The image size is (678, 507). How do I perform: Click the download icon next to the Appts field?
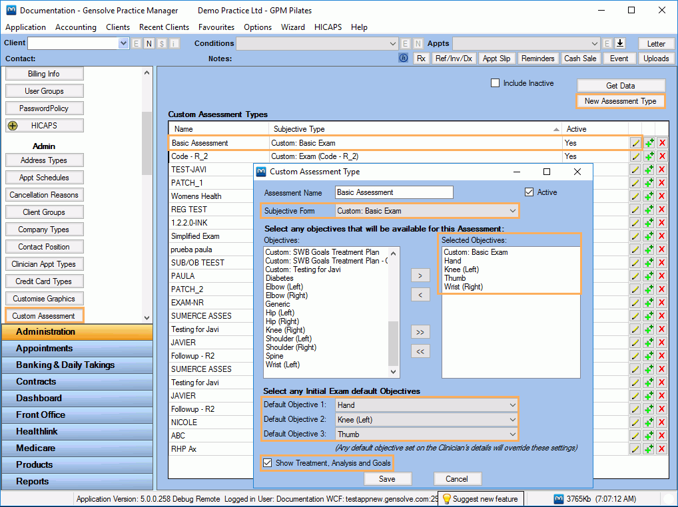tap(620, 43)
